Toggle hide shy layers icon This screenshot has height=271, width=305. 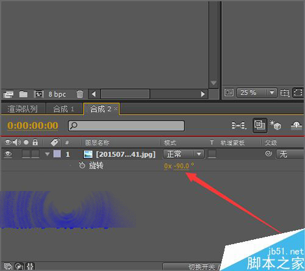[296, 126]
